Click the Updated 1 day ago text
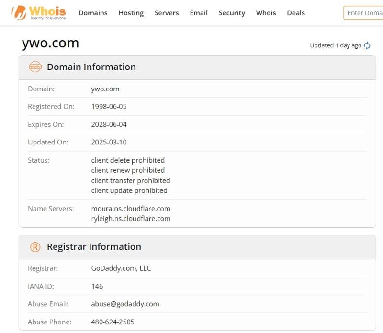The width and height of the screenshot is (383, 333). click(336, 45)
